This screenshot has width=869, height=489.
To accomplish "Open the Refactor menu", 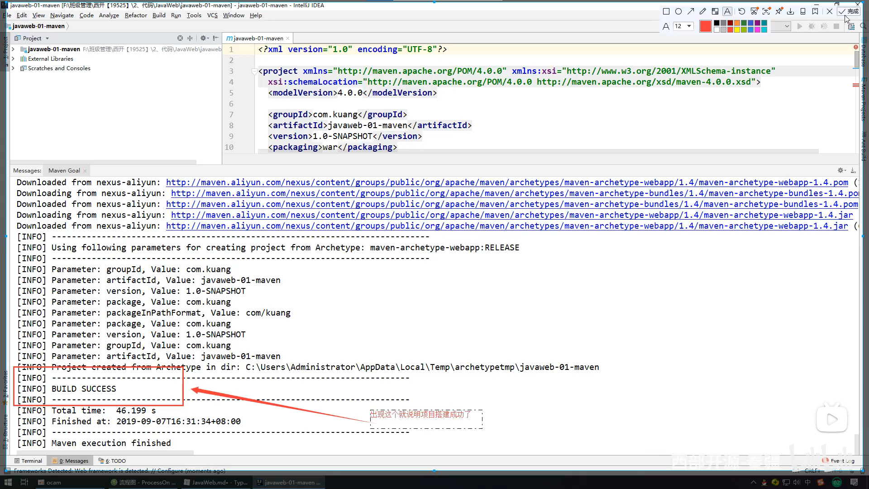I will click(x=136, y=15).
